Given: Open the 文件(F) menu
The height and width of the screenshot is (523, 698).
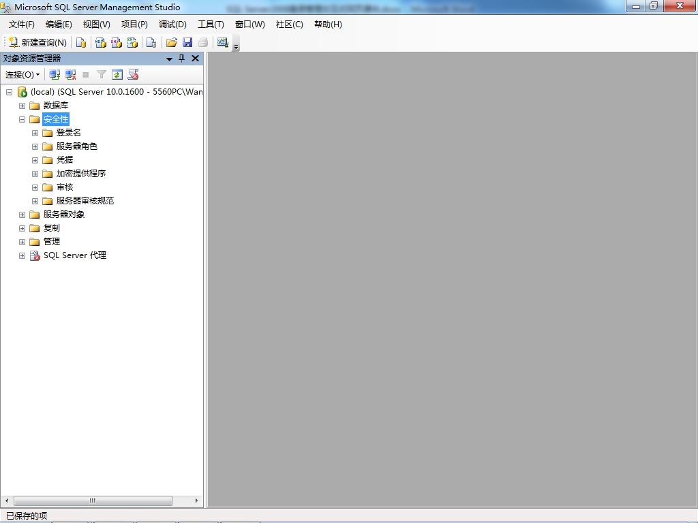Looking at the screenshot, I should [x=21, y=25].
